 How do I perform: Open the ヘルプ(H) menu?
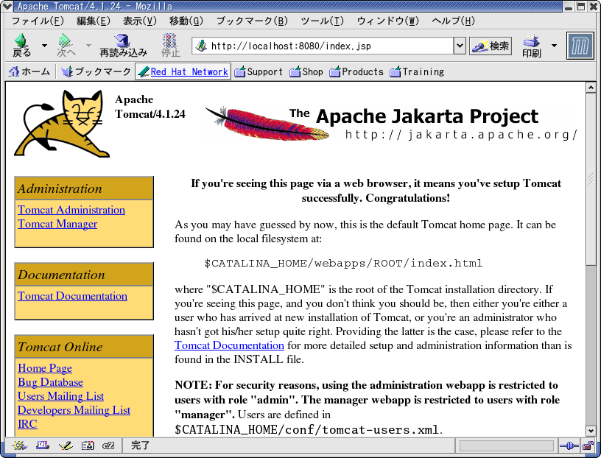pyautogui.click(x=453, y=21)
